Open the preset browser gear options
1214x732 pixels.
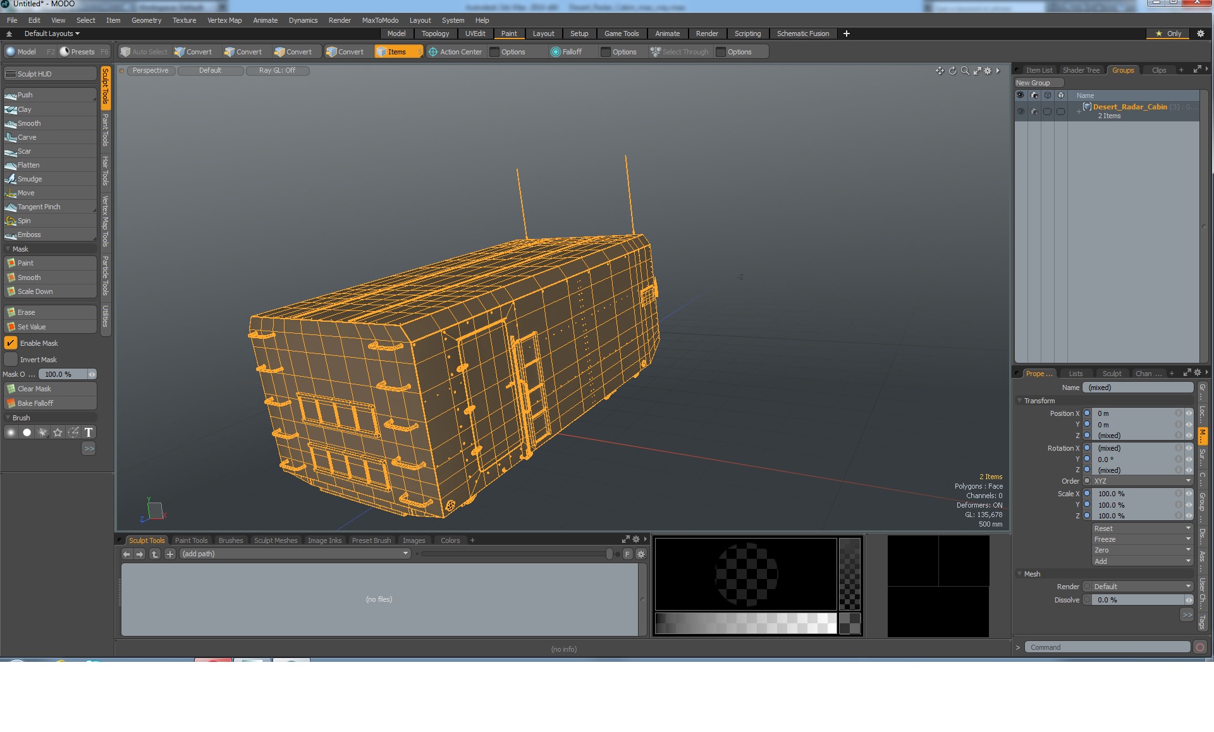pyautogui.click(x=641, y=554)
